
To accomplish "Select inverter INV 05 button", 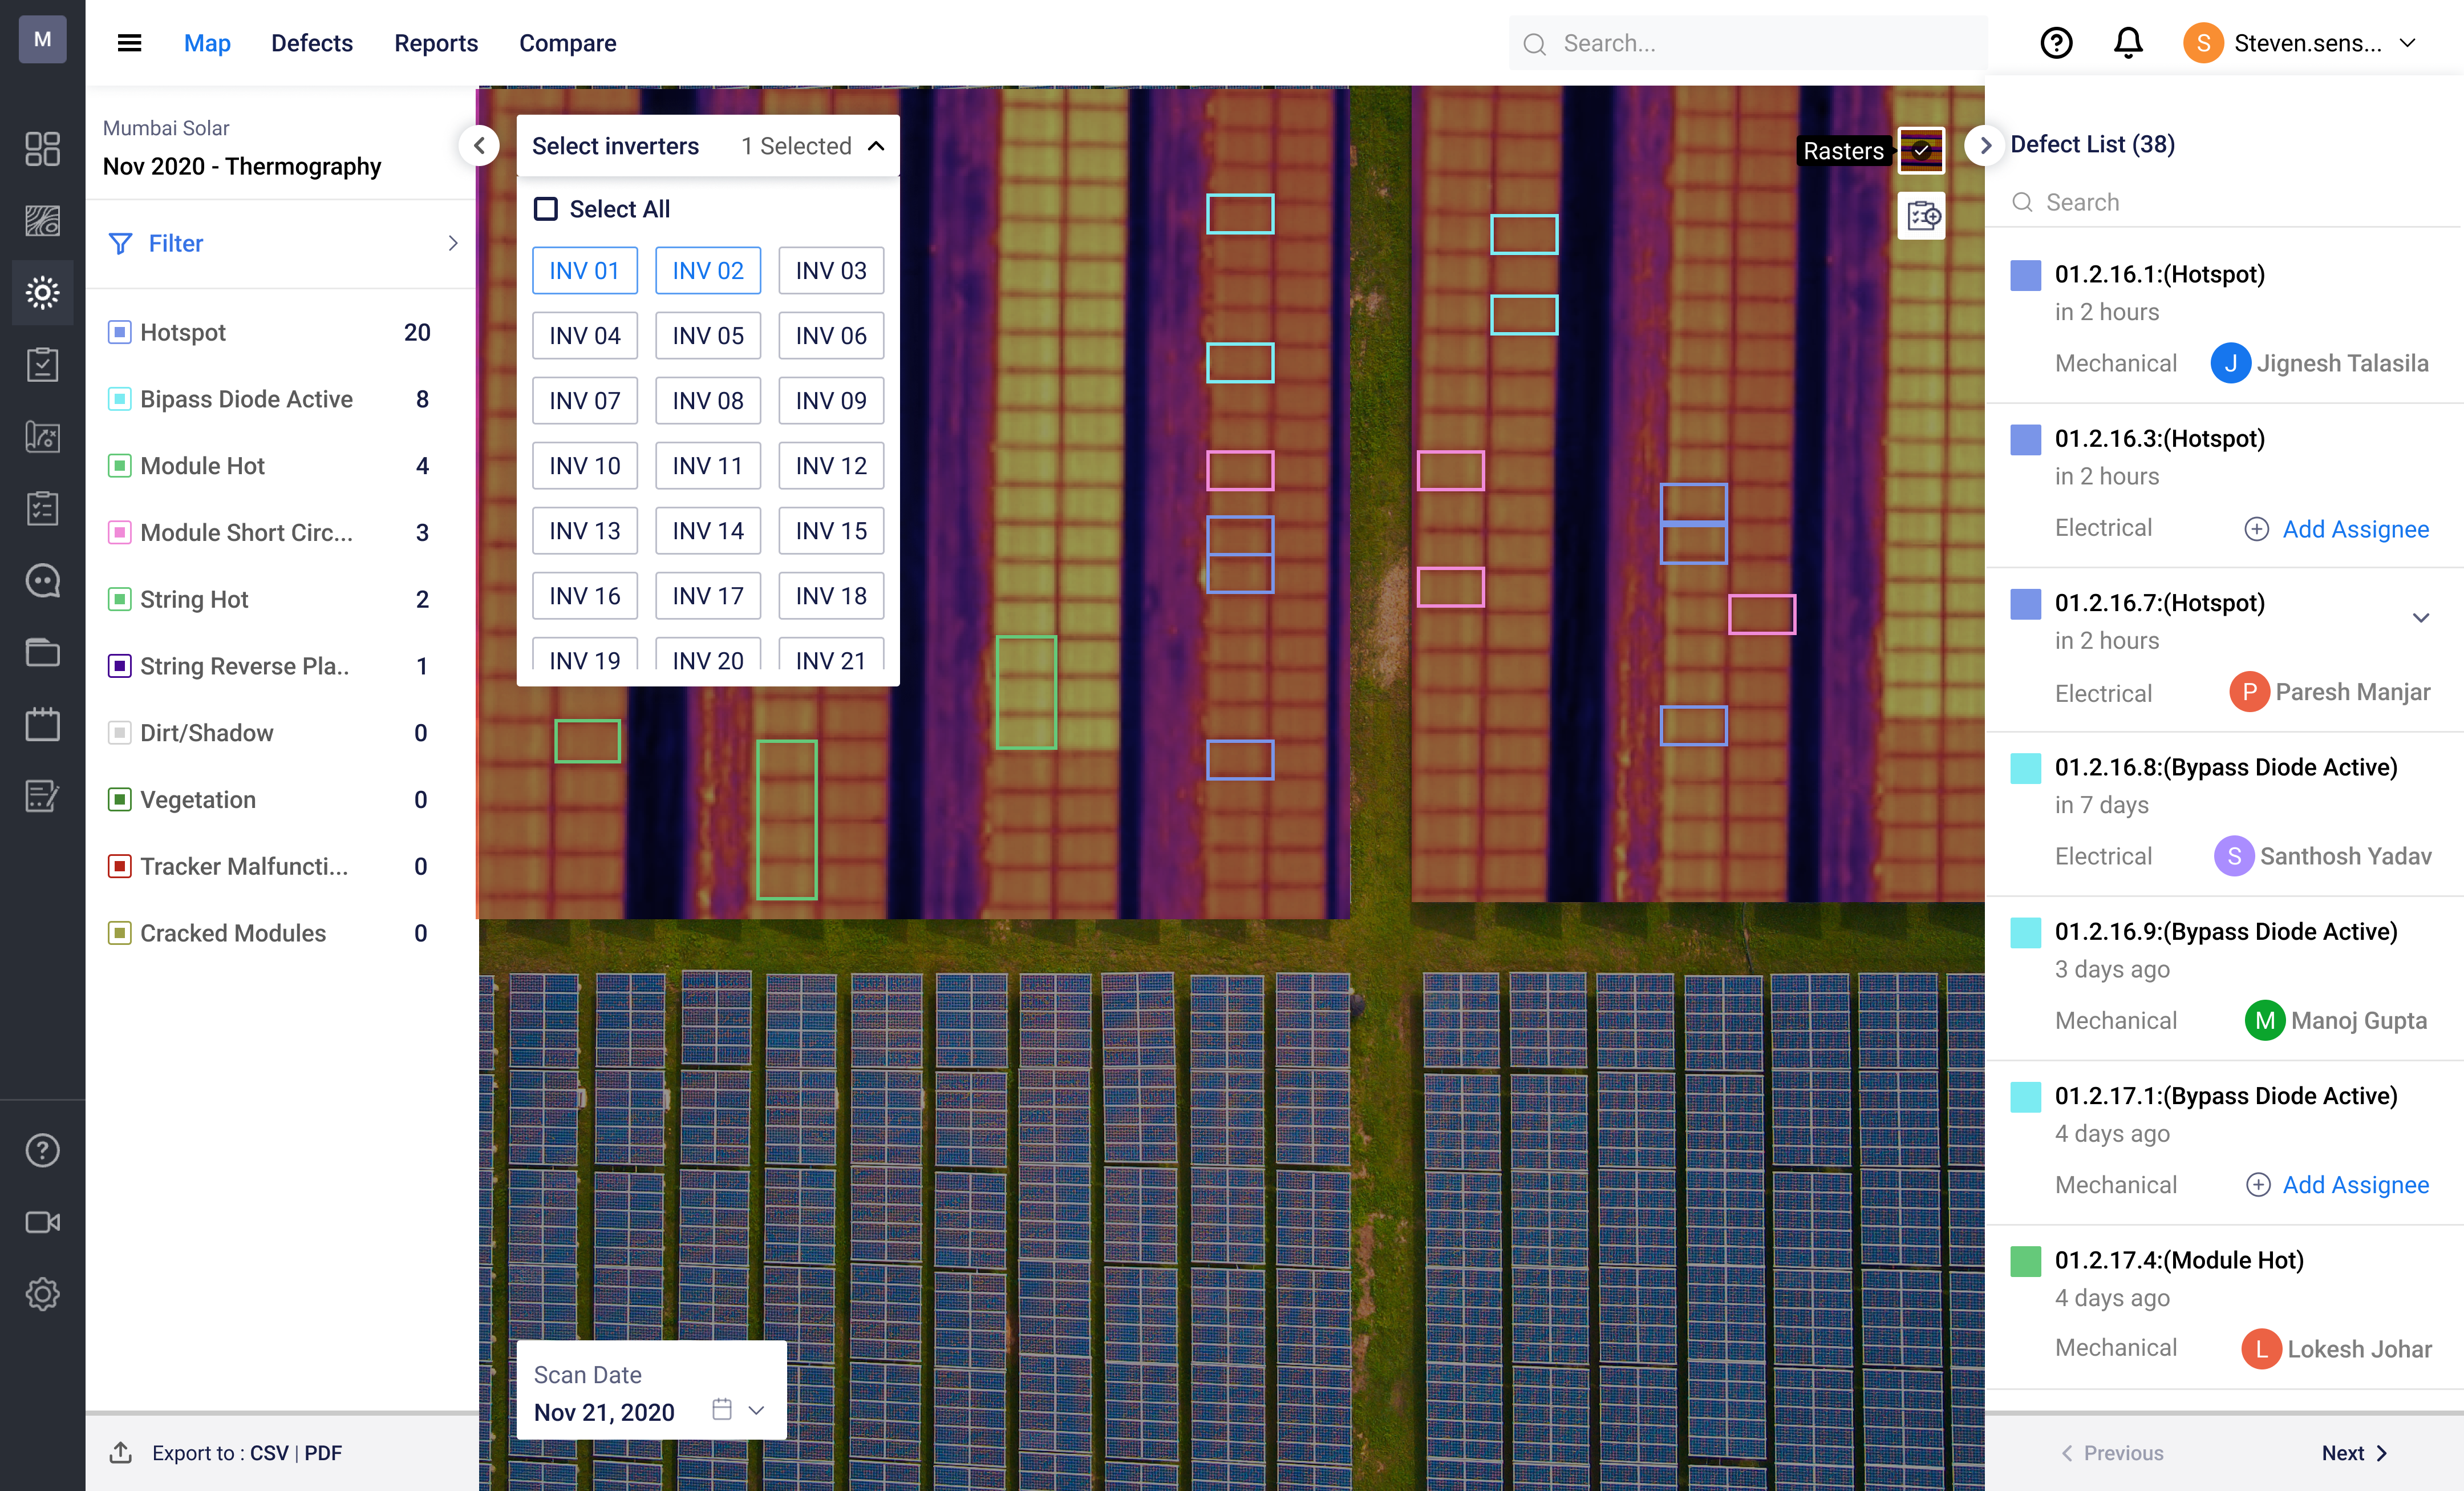I will (707, 335).
